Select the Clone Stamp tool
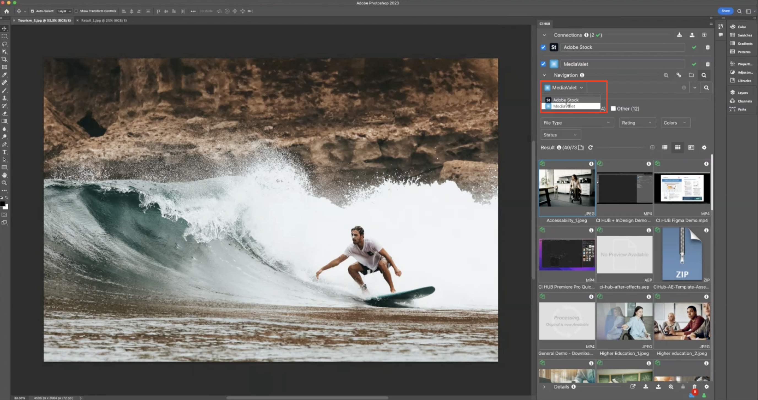This screenshot has height=400, width=758. pyautogui.click(x=4, y=98)
